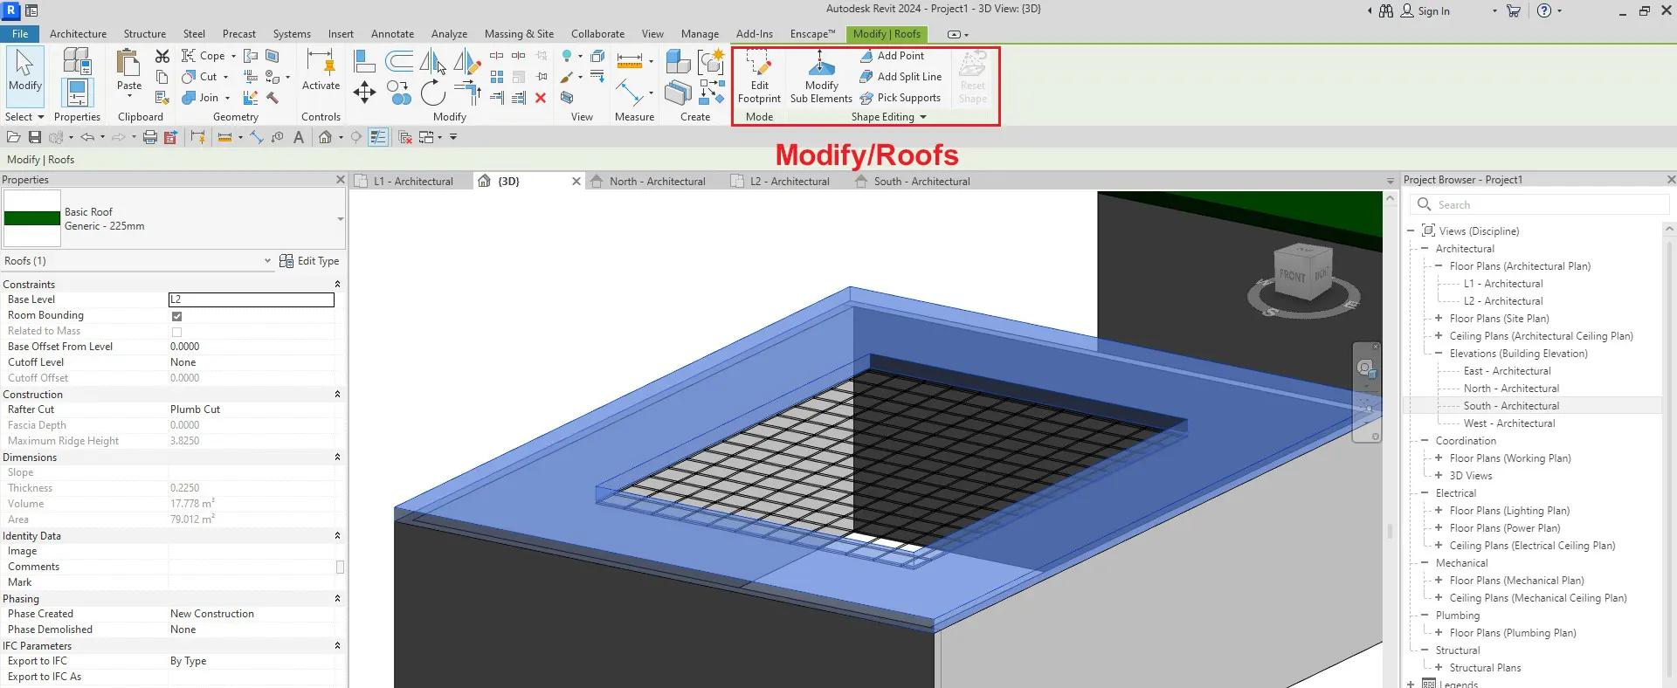
Task: Pick the Rotate tool
Action: click(x=432, y=92)
